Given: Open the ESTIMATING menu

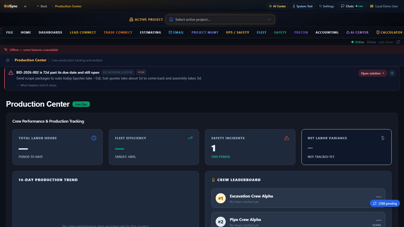Looking at the screenshot, I should pos(150,32).
